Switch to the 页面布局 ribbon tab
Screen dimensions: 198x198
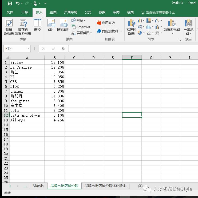click(71, 12)
